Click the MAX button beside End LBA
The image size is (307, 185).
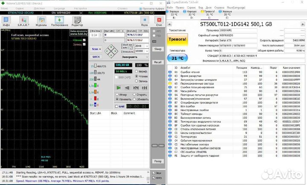click(x=146, y=31)
